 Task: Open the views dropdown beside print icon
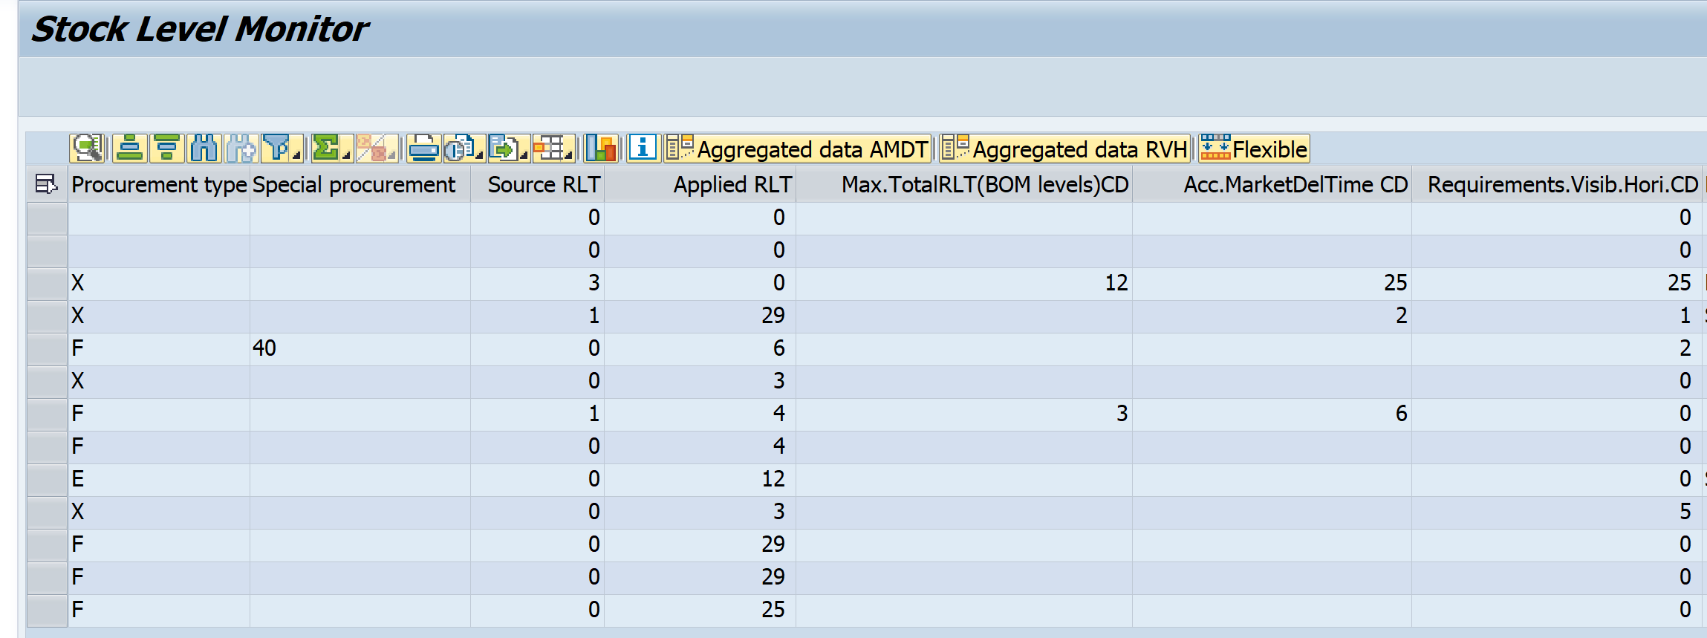[479, 154]
